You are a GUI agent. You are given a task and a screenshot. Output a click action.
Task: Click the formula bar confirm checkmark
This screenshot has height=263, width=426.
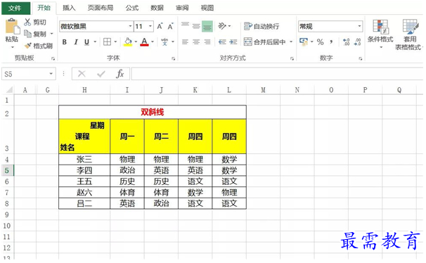[101, 74]
